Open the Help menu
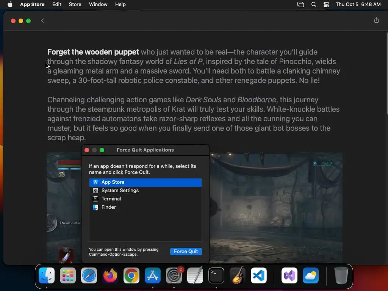The height and width of the screenshot is (291, 388). 120,5
